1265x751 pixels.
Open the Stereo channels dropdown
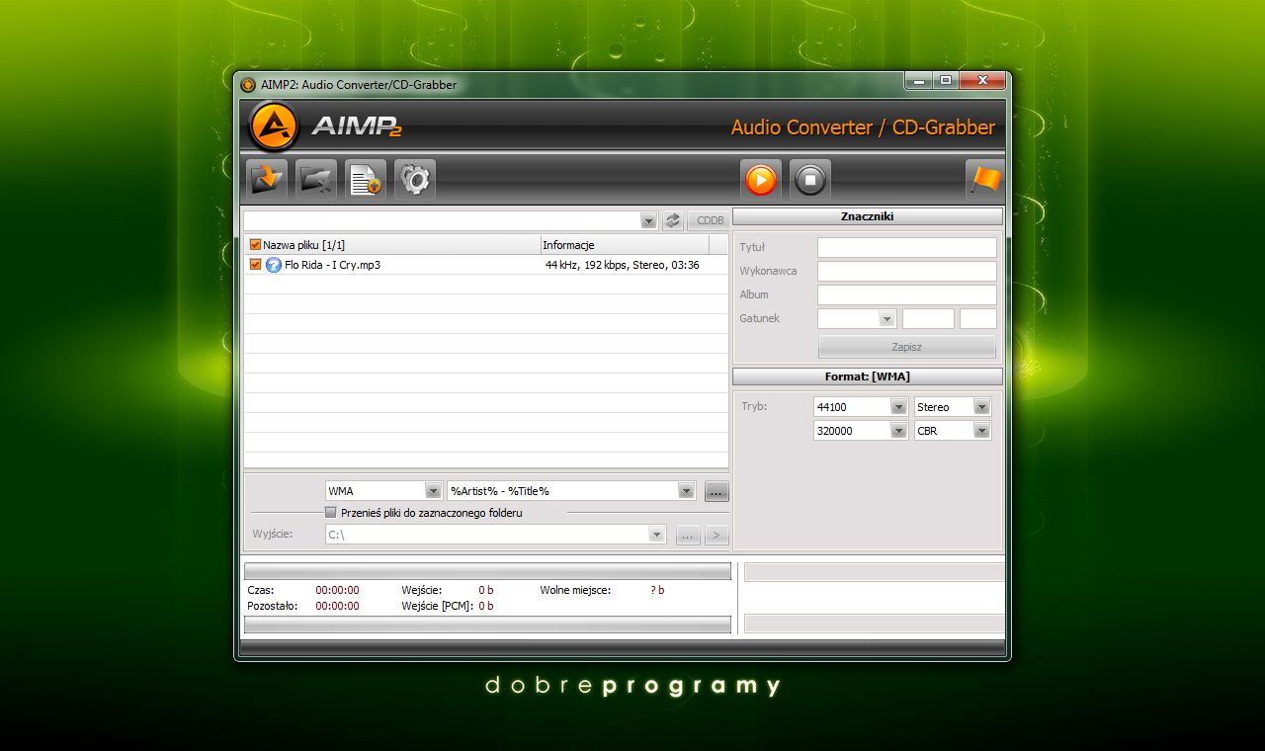981,407
